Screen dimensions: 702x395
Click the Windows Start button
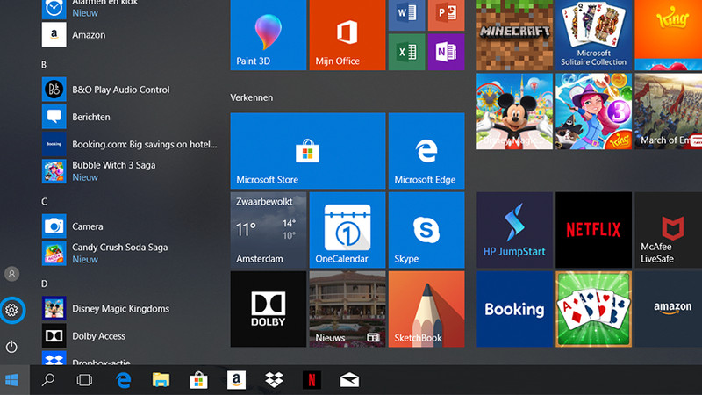point(11,380)
